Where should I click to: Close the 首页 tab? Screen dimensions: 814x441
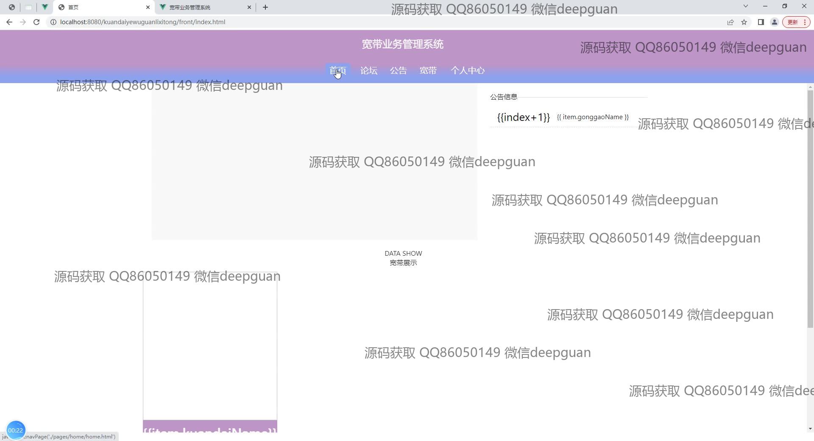(148, 7)
